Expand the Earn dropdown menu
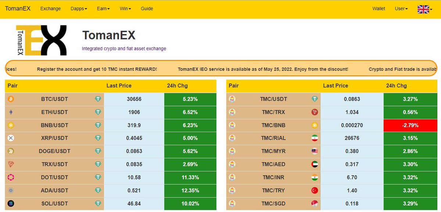441x212 pixels. (x=104, y=8)
